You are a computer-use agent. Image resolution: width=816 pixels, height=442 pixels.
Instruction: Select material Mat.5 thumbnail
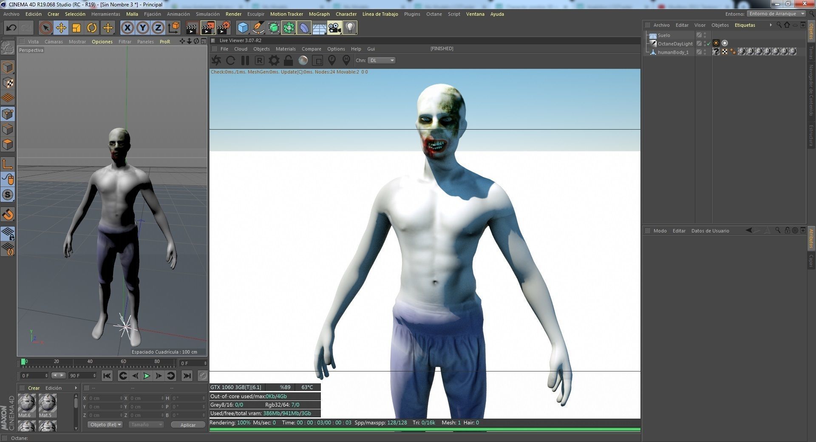coord(47,405)
